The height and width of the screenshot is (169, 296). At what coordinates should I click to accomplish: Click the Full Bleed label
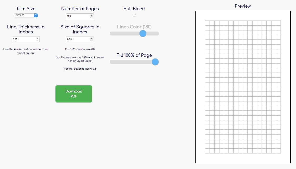(x=134, y=8)
